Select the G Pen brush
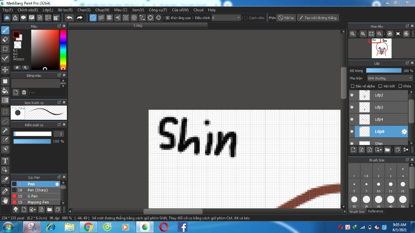The height and width of the screenshot is (233, 415). click(x=36, y=196)
